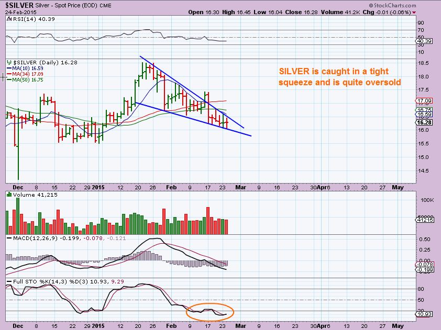
Task: Click the blue 16.59 price tag on axis
Action: coord(424,115)
